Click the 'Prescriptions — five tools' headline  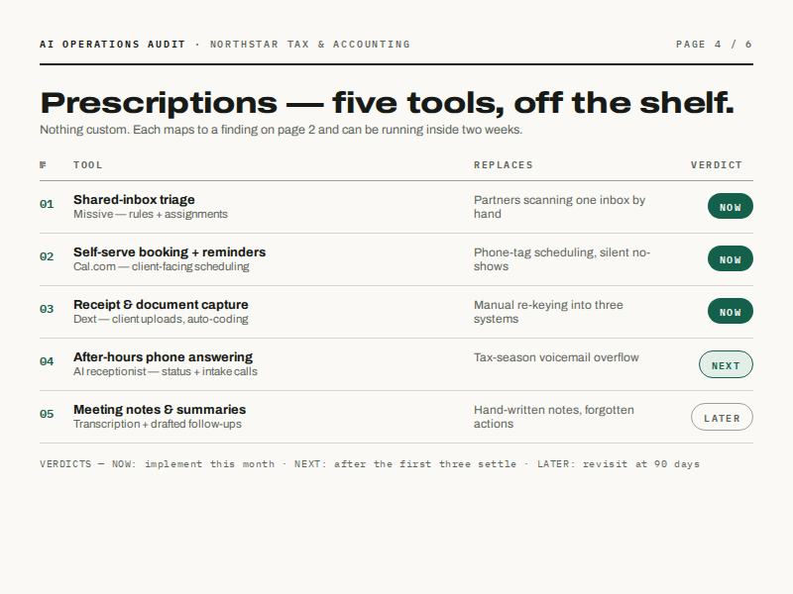387,103
